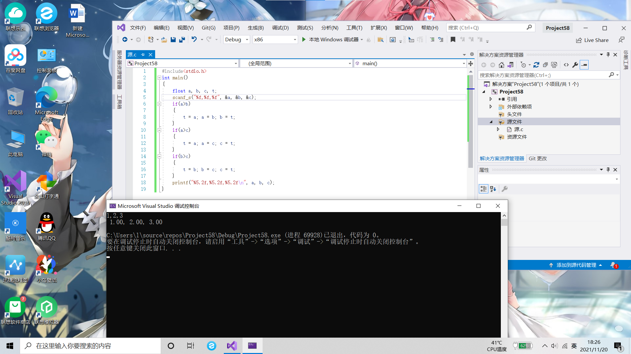This screenshot has height=354, width=631.
Task: Click the Solution Explorer refresh/sync icon
Action: pos(536,65)
